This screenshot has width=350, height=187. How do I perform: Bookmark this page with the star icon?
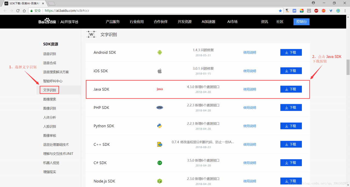(x=280, y=11)
